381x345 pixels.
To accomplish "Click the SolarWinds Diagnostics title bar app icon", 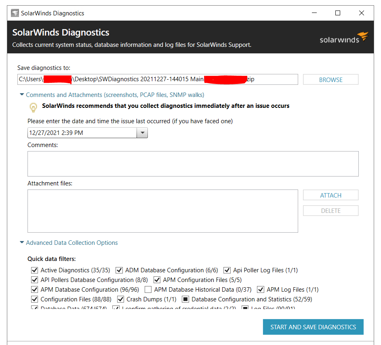I will [15, 13].
